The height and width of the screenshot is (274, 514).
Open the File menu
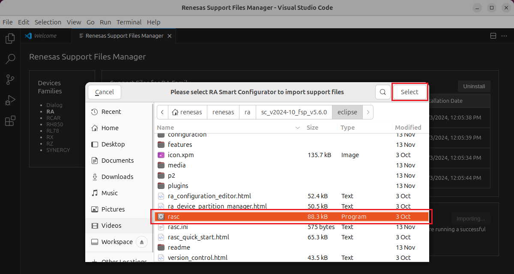coord(8,22)
